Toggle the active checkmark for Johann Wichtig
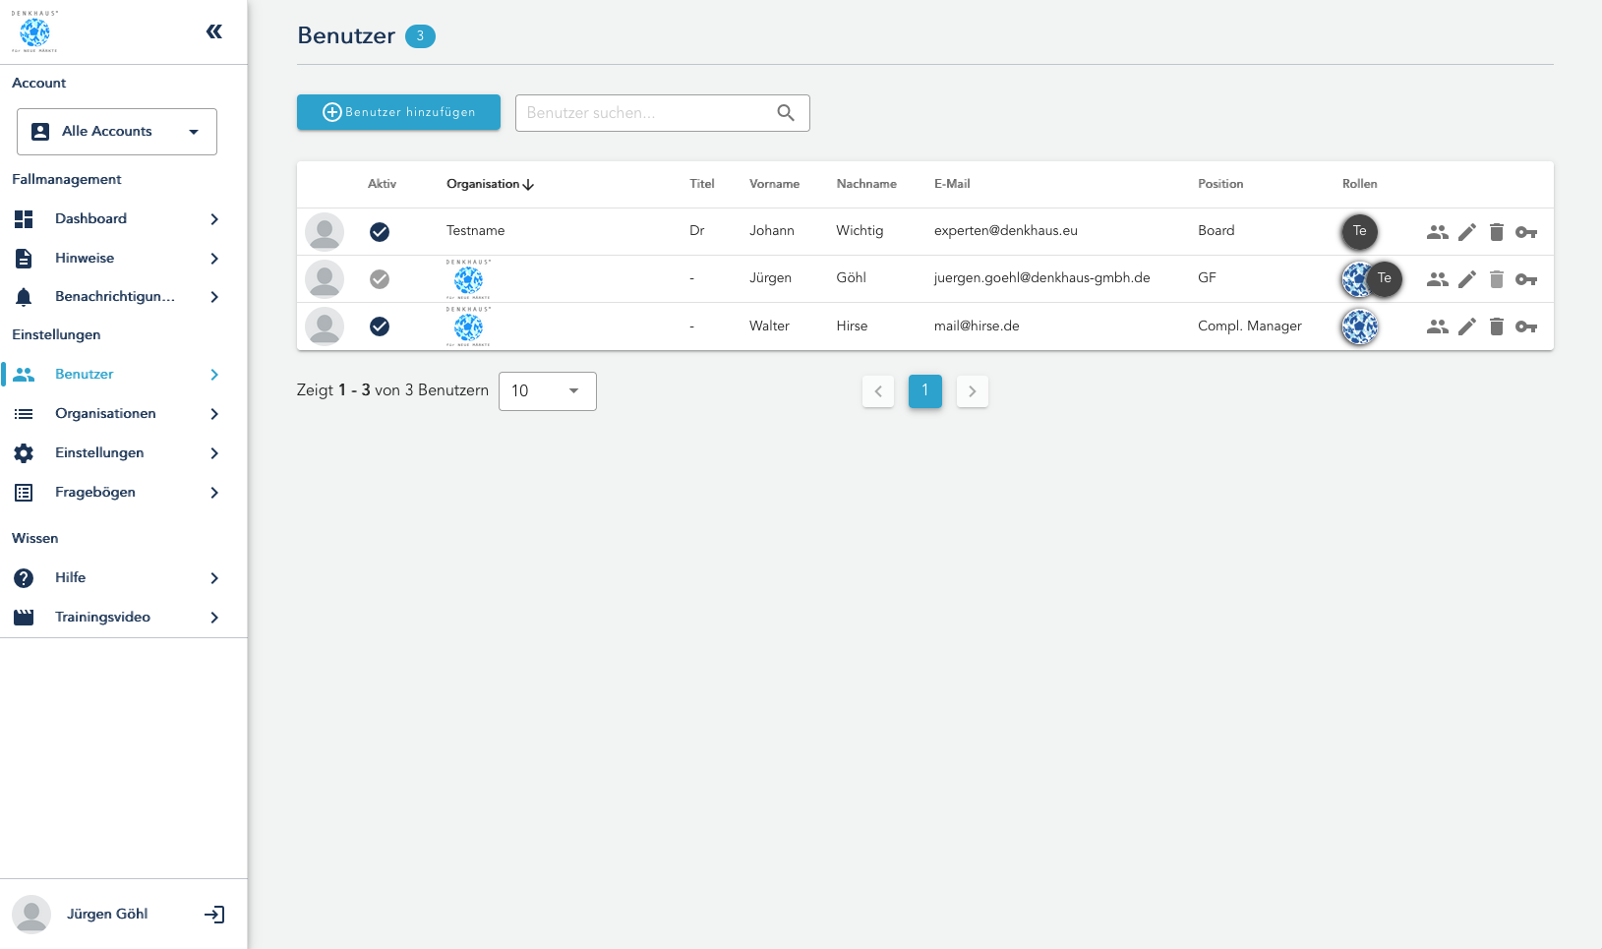The height and width of the screenshot is (949, 1602). (x=380, y=232)
